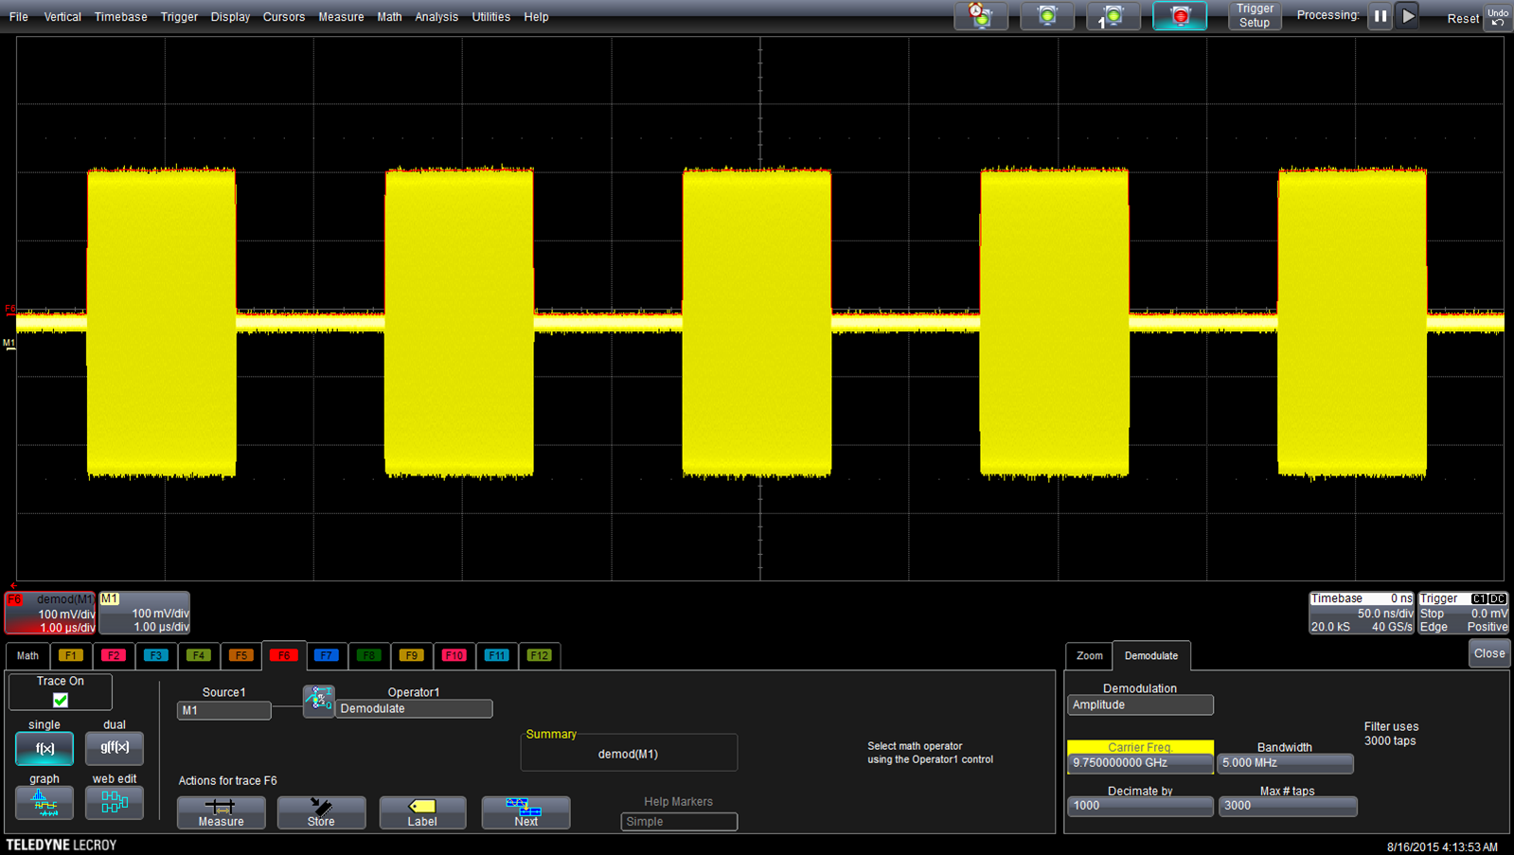
Task: Choose the web edit mode icon
Action: tap(115, 802)
